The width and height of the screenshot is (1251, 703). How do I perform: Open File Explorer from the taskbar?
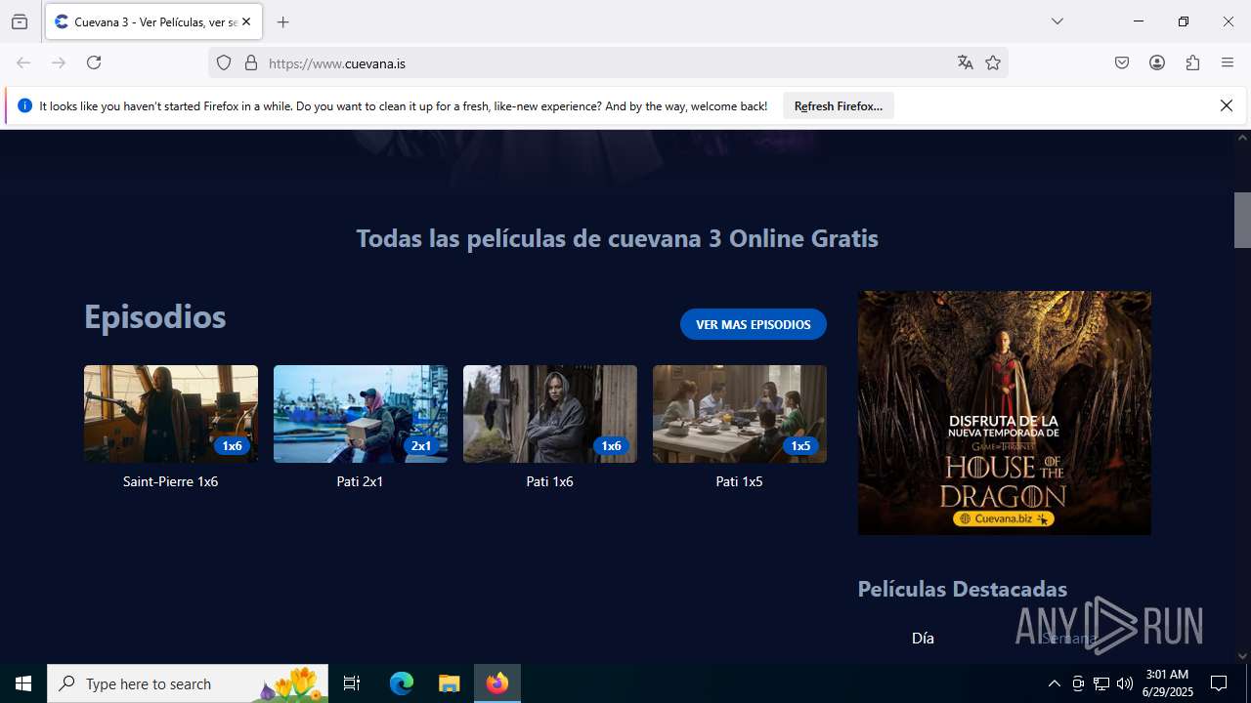[x=449, y=683]
